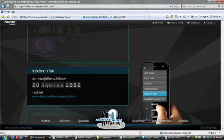Click the 'วิธีการเล่น' bottom navigation link
The image size is (224, 140).
pyautogui.click(x=183, y=121)
